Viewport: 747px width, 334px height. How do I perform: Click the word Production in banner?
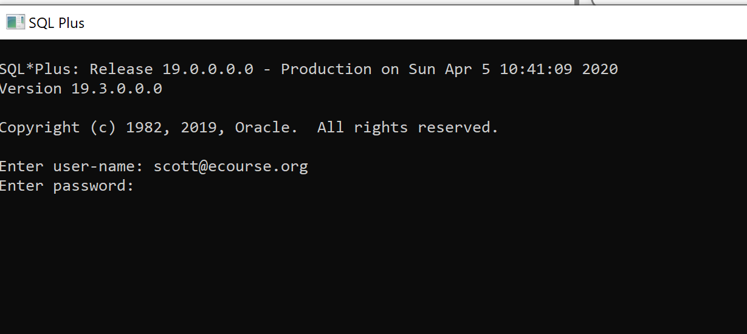[326, 69]
